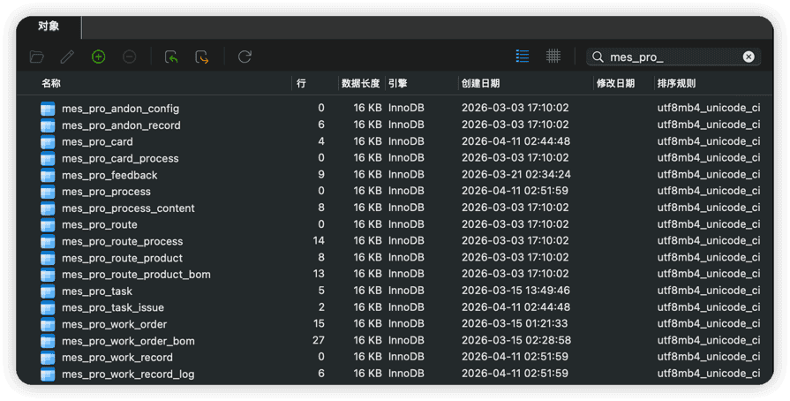Image resolution: width=790 pixels, height=401 pixels.
Task: Select the mes_pro_work_order_bom table
Action: click(128, 341)
